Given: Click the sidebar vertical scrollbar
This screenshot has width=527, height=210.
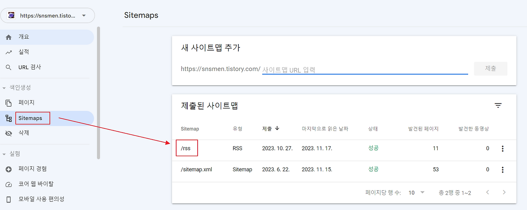Looking at the screenshot, I should [x=98, y=93].
